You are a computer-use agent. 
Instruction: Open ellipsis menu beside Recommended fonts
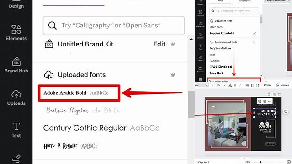point(254,42)
